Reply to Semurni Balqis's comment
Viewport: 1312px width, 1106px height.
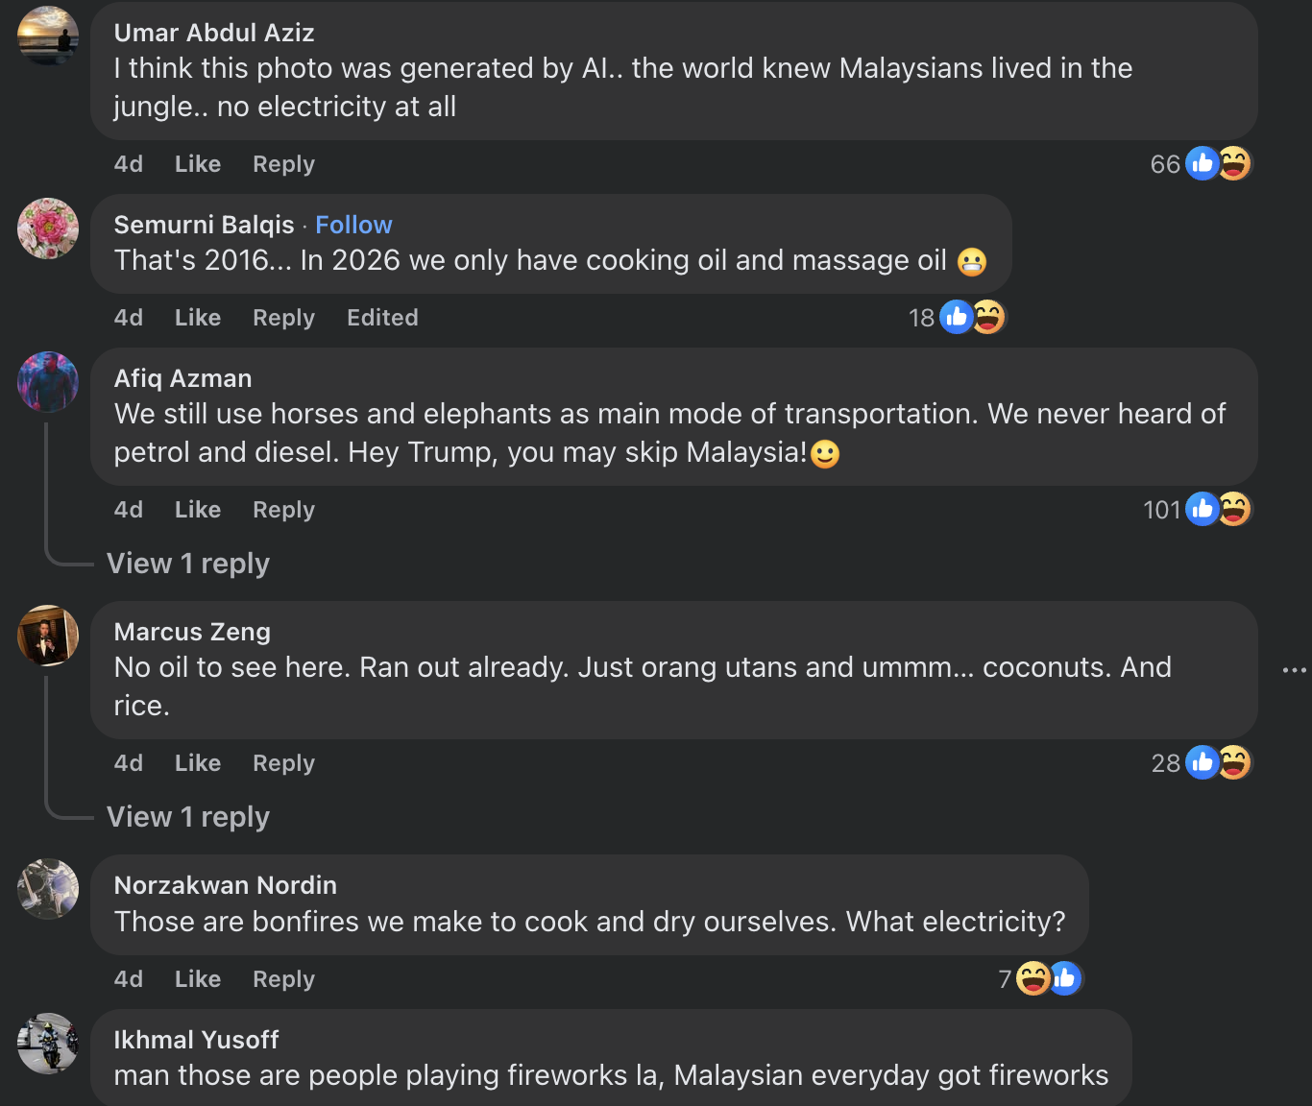tap(283, 318)
